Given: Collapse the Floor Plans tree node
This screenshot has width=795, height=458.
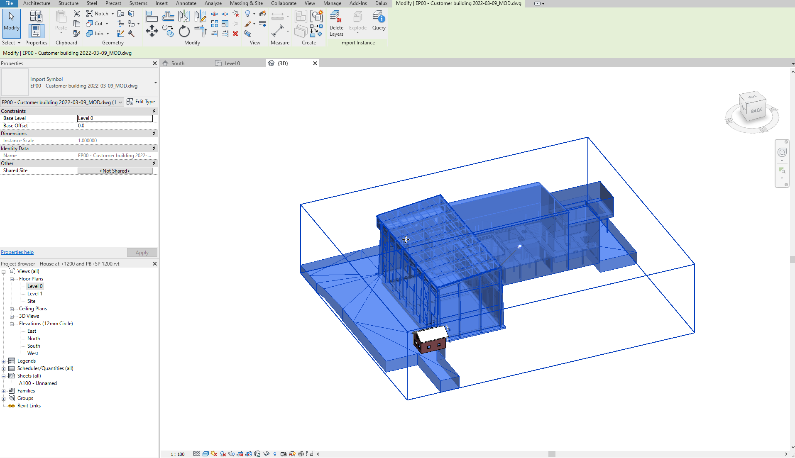Looking at the screenshot, I should click(x=12, y=279).
